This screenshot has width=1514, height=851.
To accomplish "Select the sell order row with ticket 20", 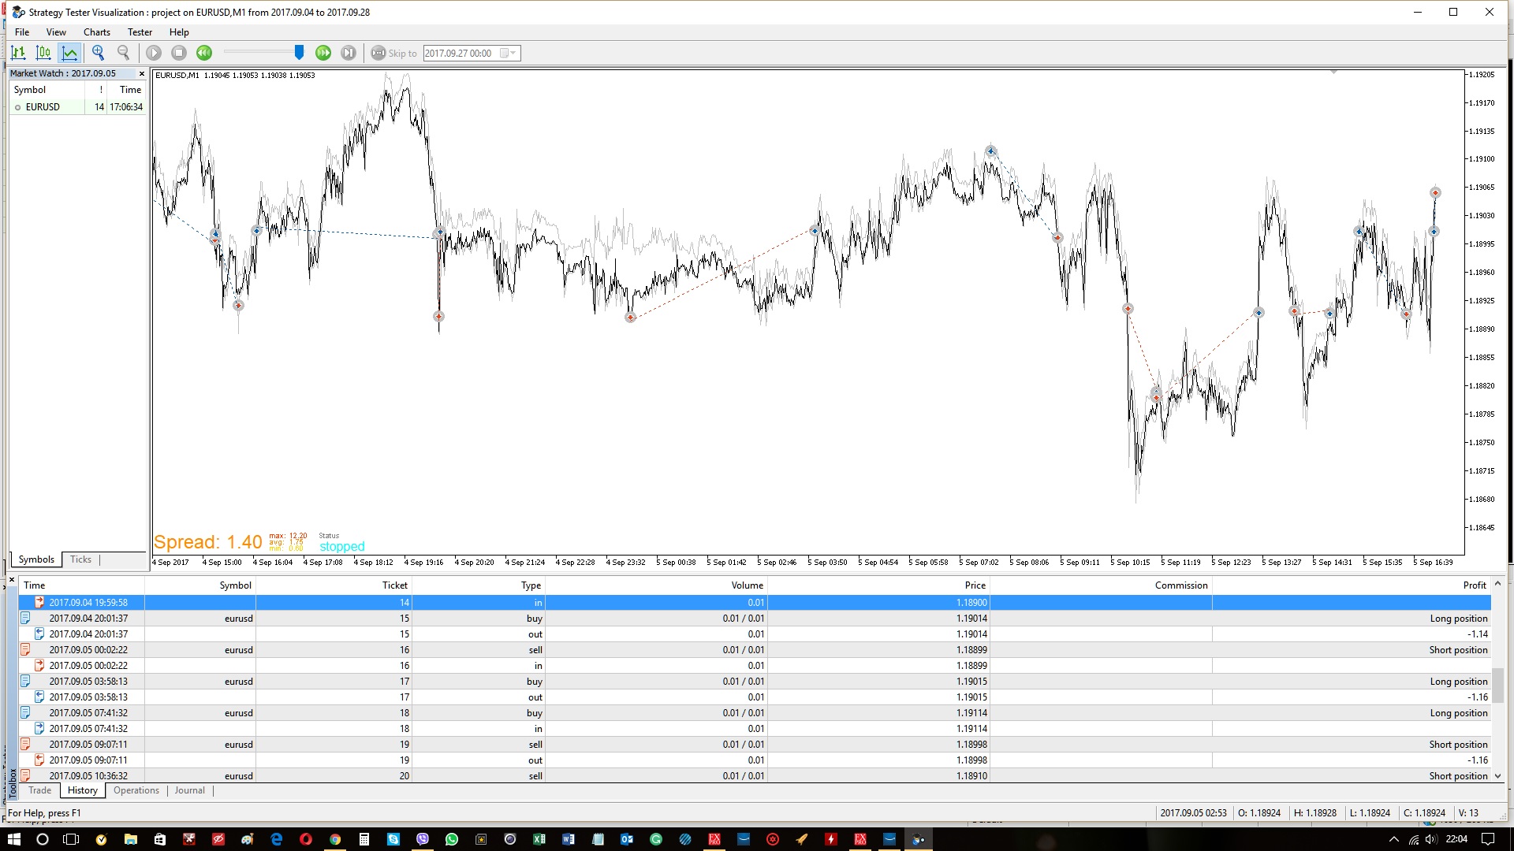I will (x=755, y=776).
